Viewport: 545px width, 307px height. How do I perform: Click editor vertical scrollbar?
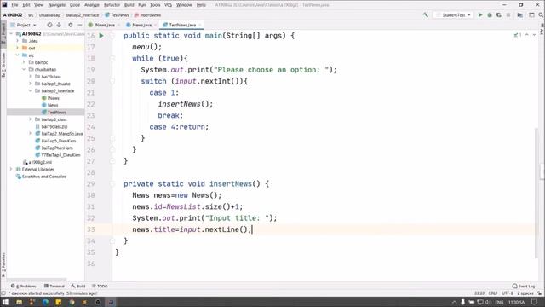click(537, 194)
